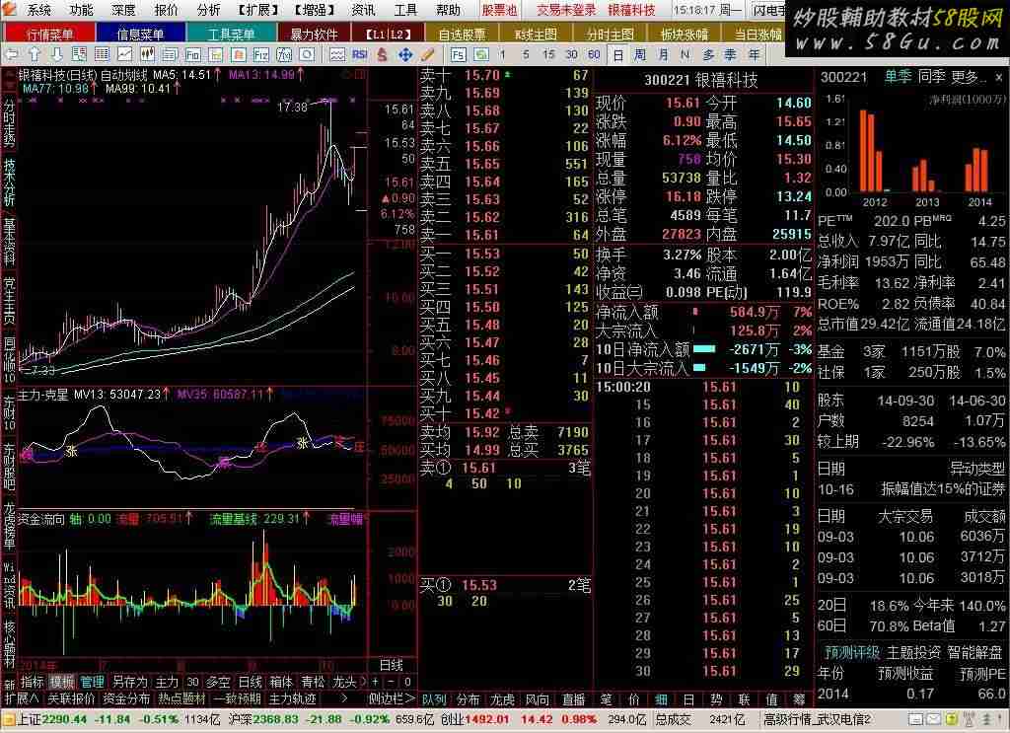Select the blue four-way move arrows tool
1010x733 pixels.
[405, 54]
